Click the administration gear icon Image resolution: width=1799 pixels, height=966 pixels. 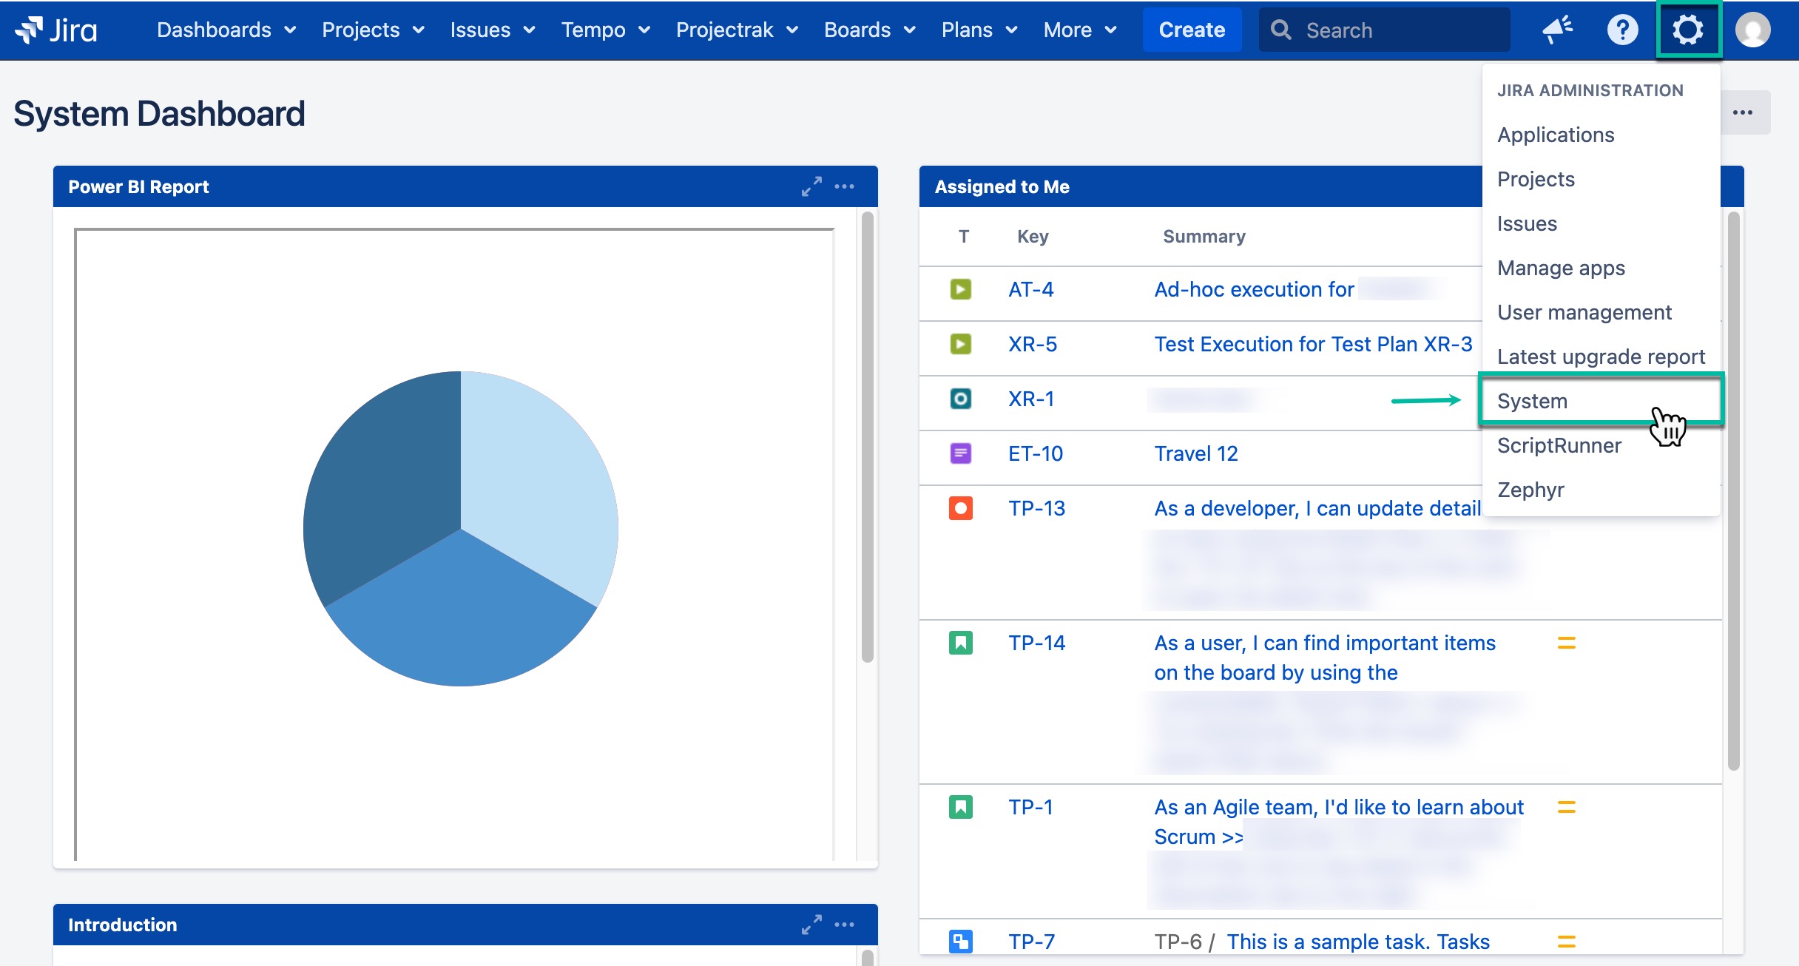click(1688, 30)
